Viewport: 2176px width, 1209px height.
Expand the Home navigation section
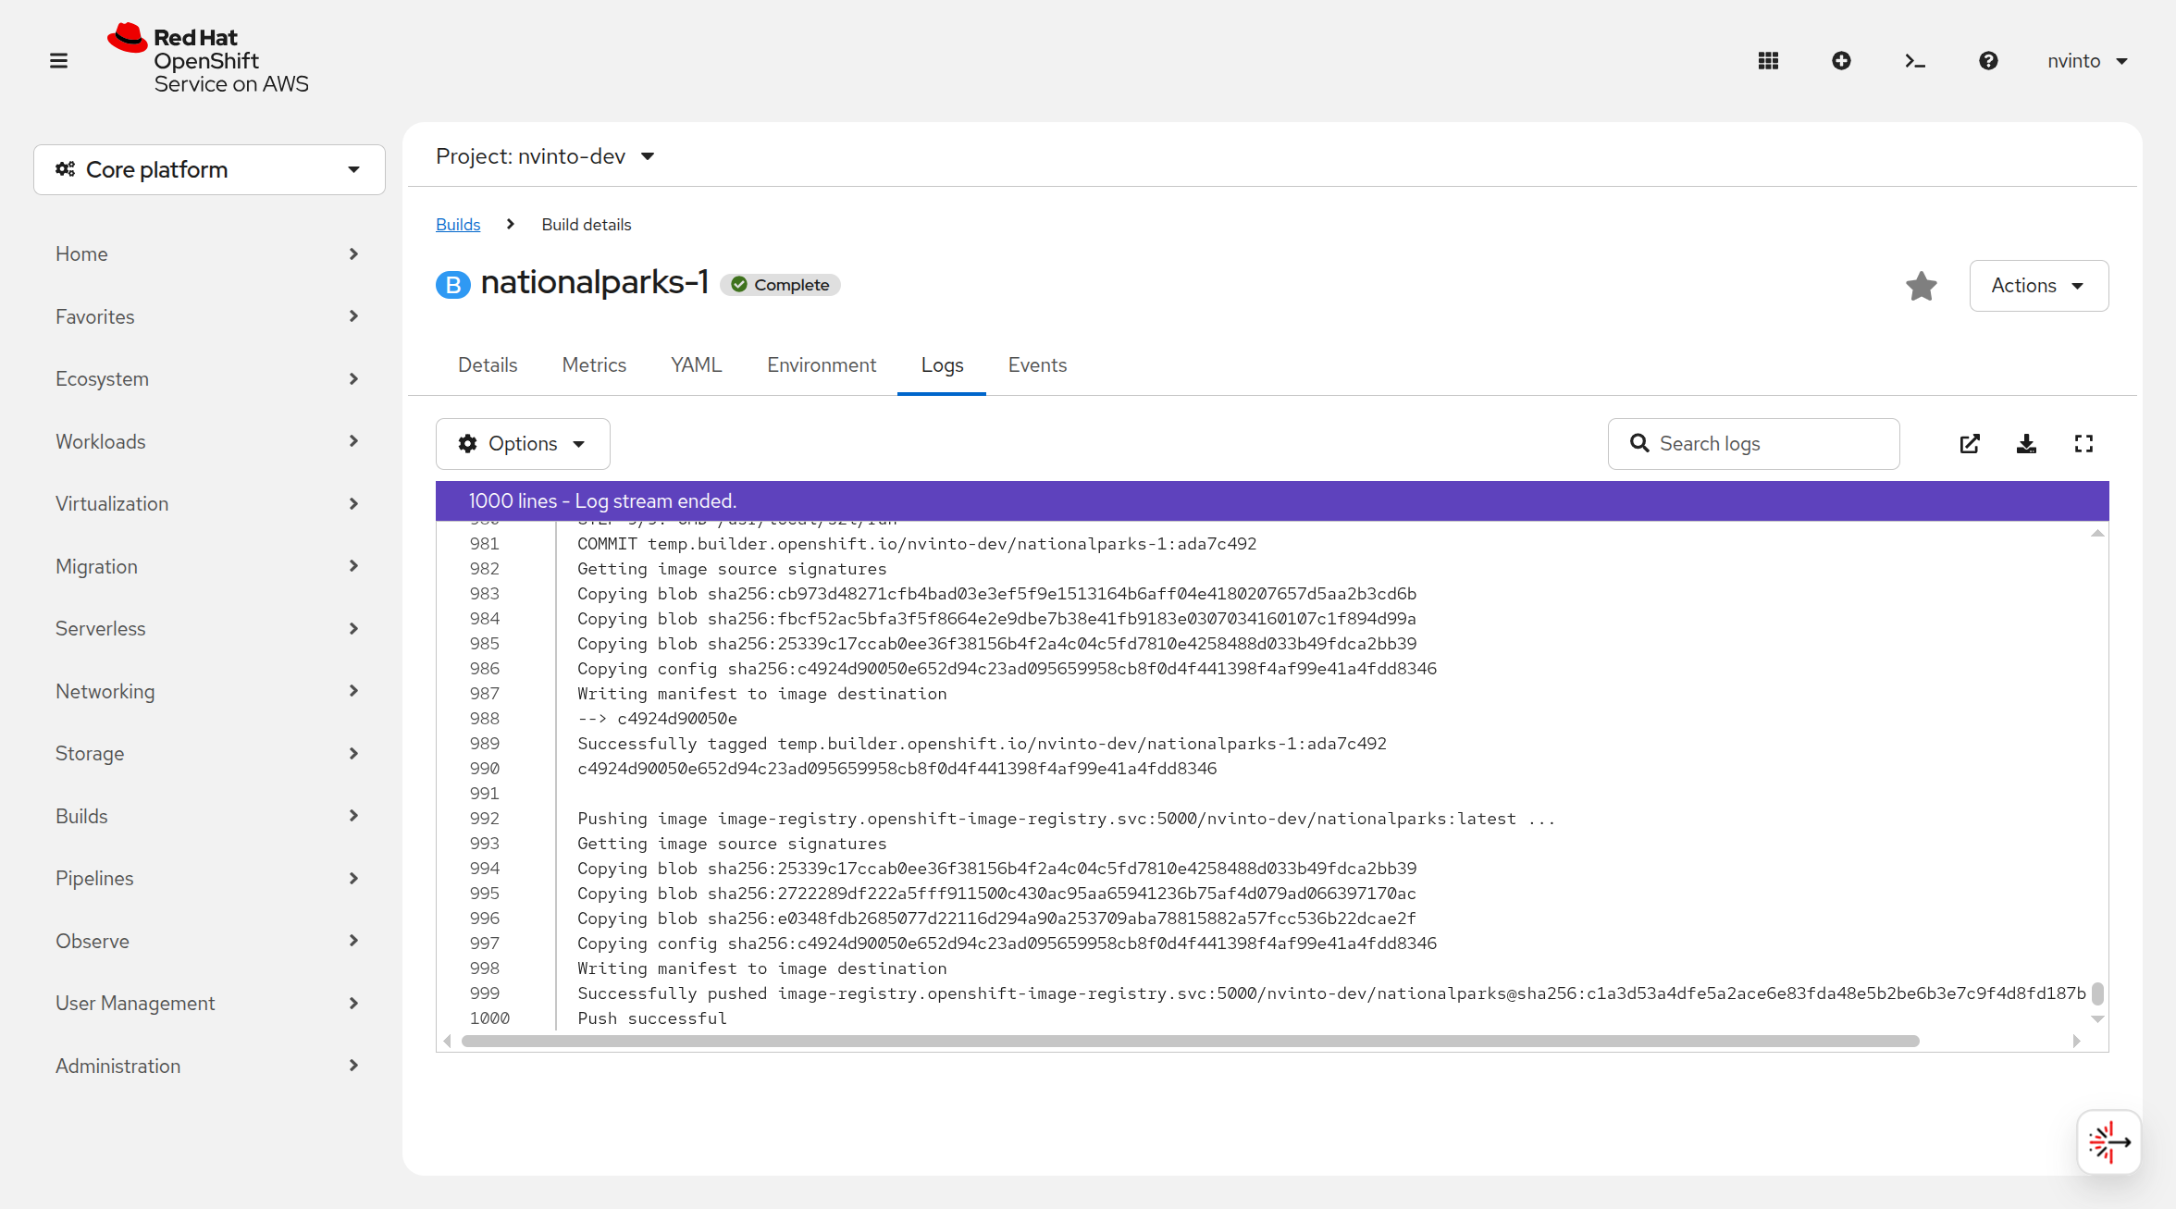(x=209, y=254)
